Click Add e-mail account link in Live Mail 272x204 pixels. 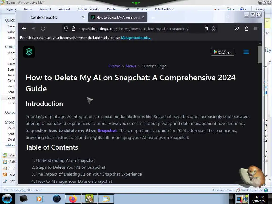click(10, 145)
